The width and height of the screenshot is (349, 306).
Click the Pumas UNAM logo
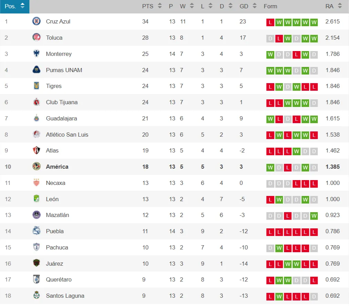click(x=36, y=70)
